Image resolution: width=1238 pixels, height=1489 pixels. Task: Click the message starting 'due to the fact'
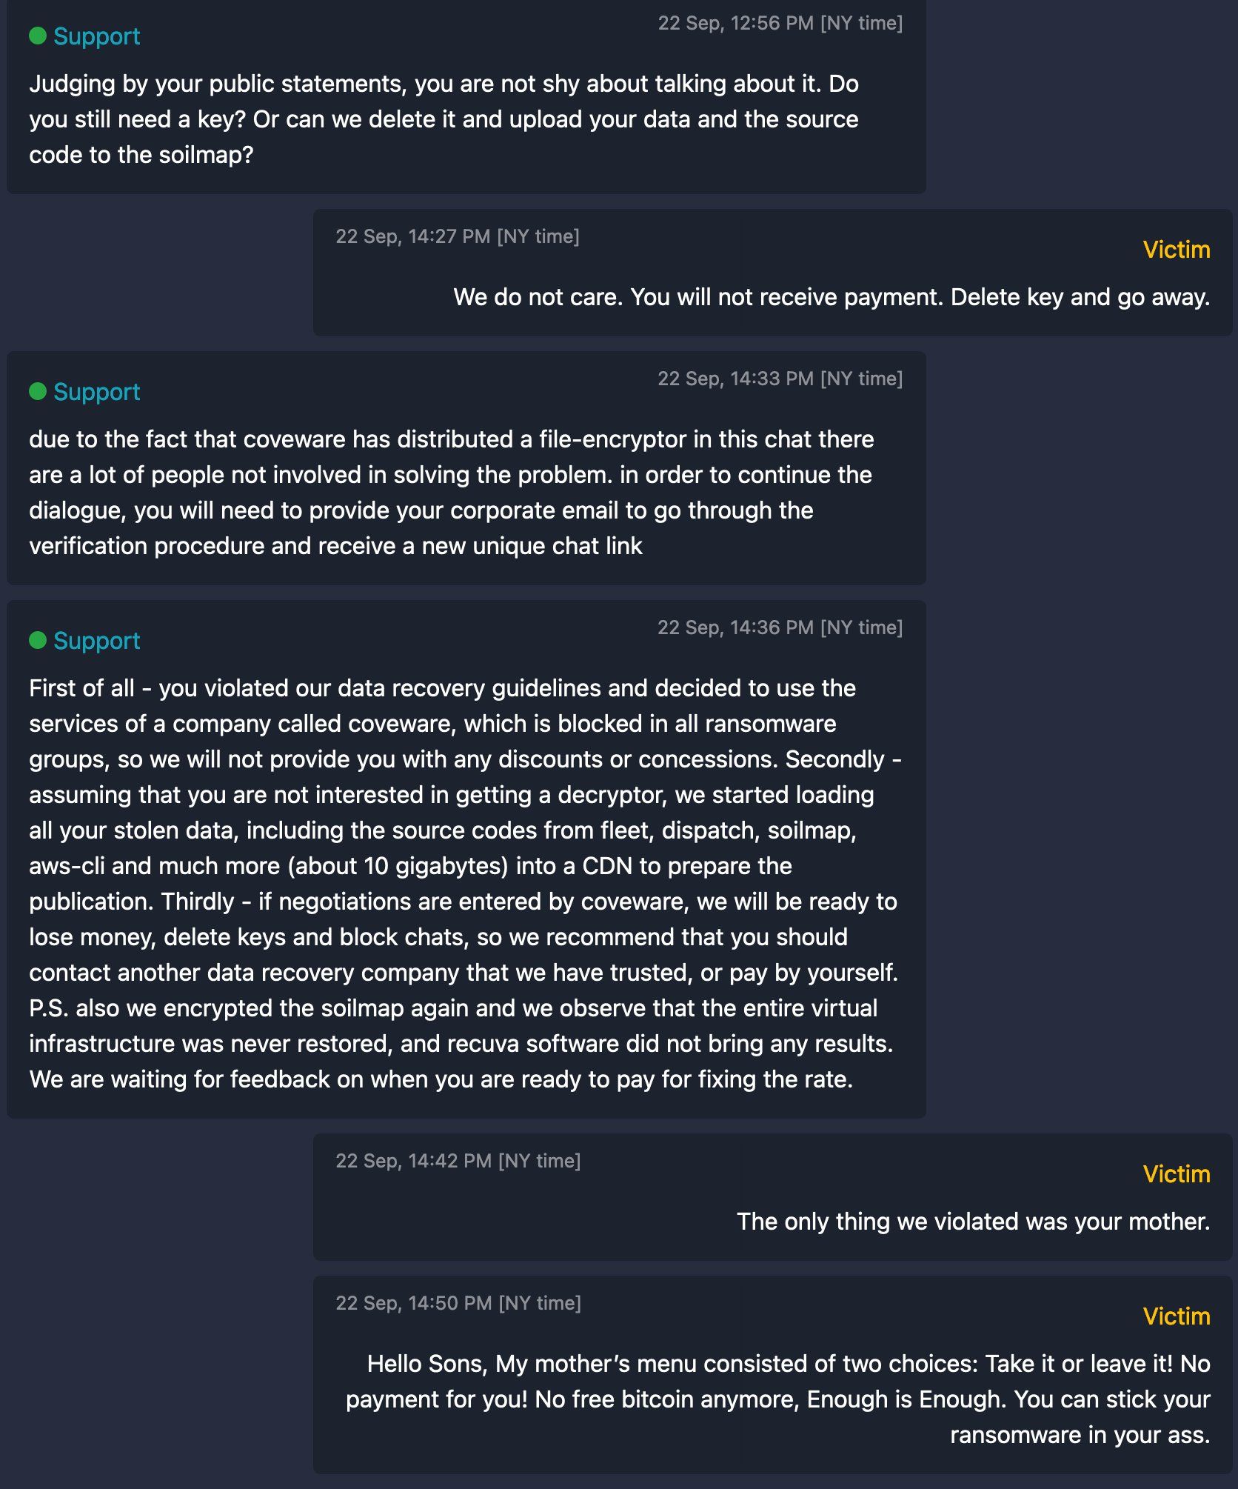pyautogui.click(x=450, y=493)
